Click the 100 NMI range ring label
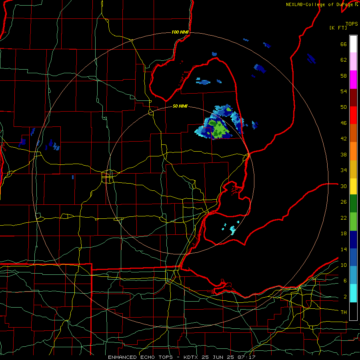This screenshot has width=360, height=360. [x=180, y=32]
